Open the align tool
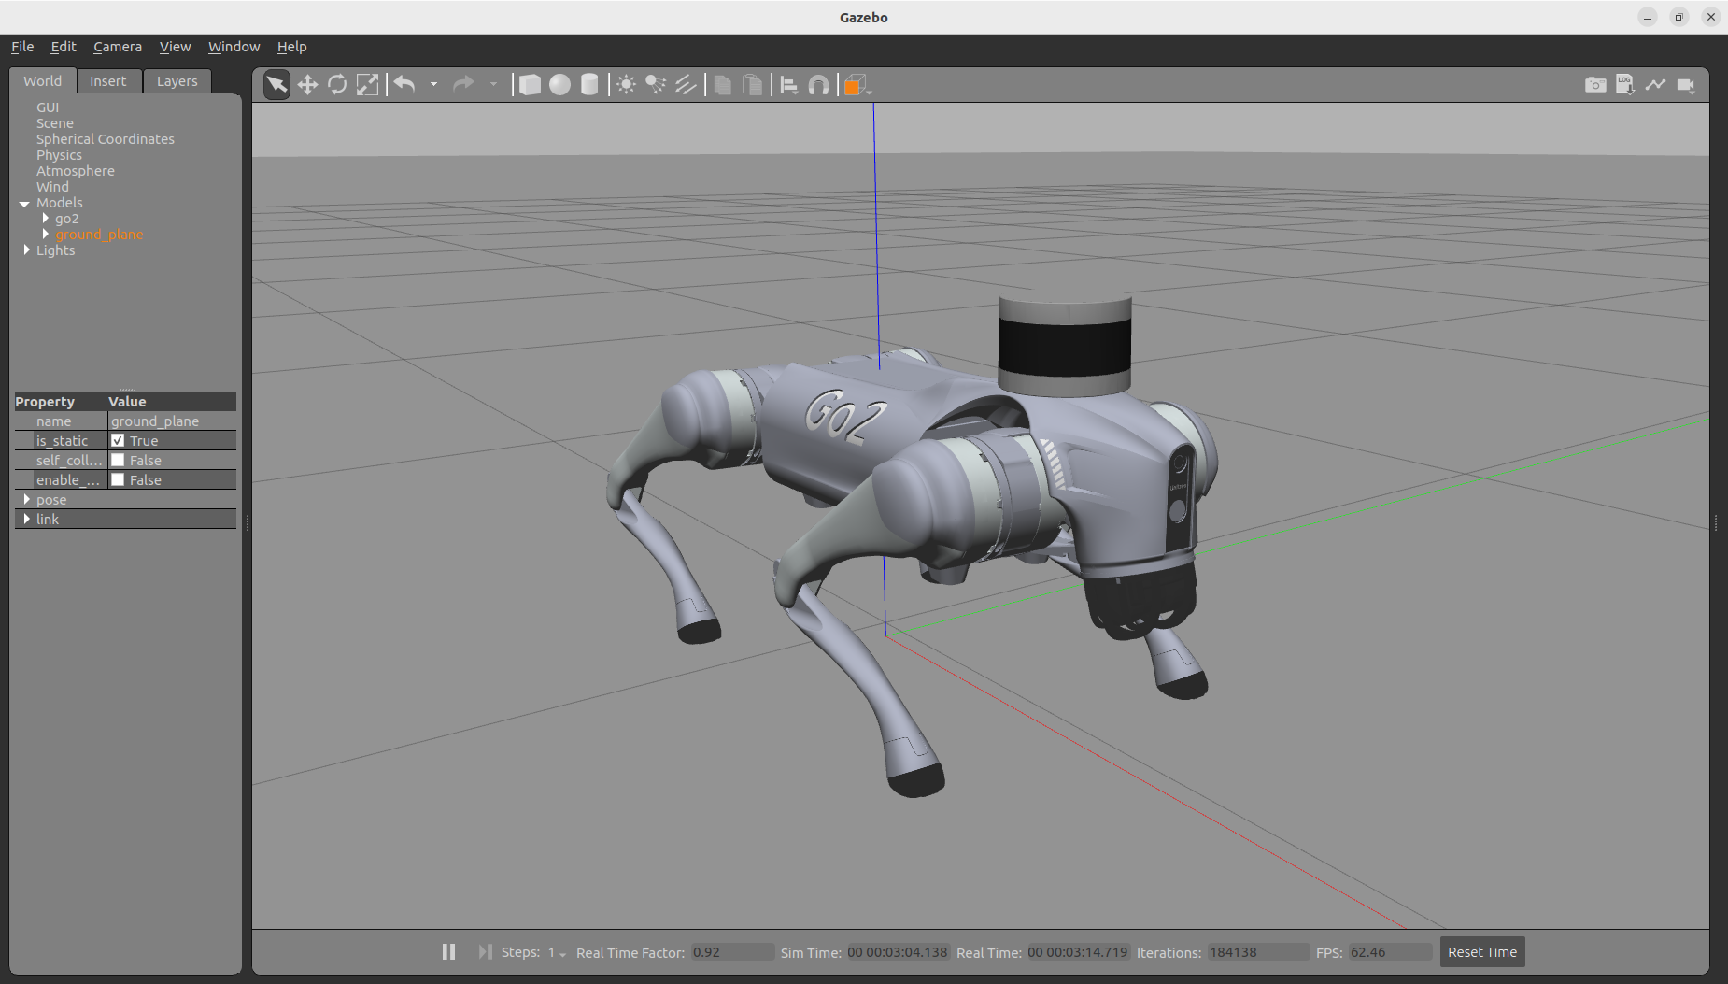The height and width of the screenshot is (984, 1728). point(788,85)
